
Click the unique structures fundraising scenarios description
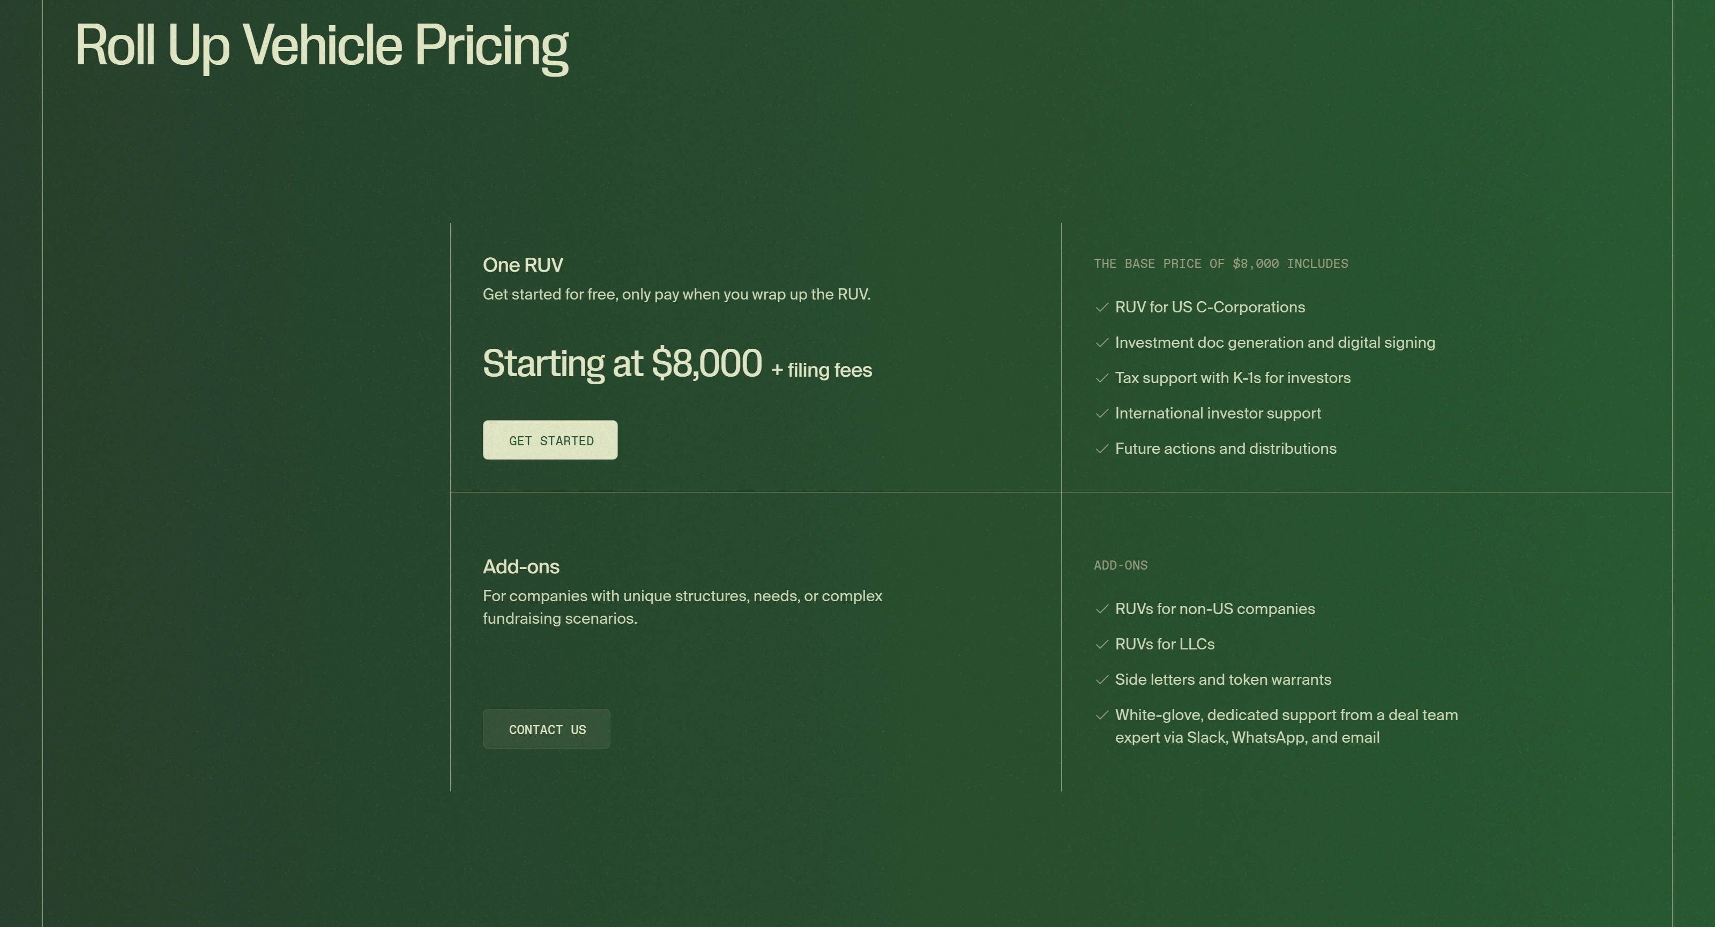[682, 607]
